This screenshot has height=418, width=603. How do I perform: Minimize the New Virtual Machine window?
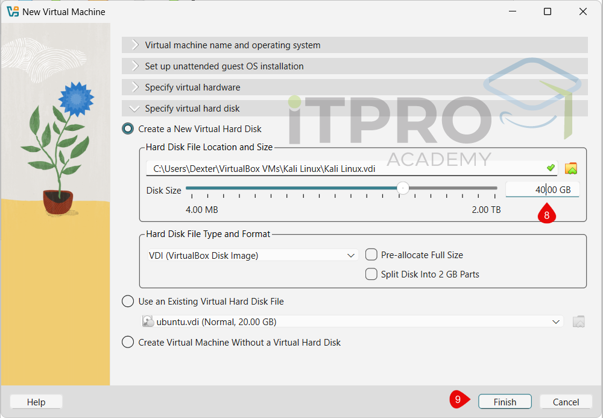[x=512, y=11]
